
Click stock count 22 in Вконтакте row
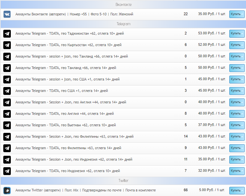point(186,14)
